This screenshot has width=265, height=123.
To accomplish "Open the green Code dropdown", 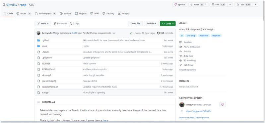I will pyautogui.click(x=167, y=24).
